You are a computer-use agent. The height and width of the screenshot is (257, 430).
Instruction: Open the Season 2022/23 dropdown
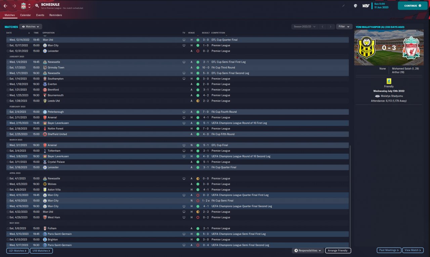(x=305, y=27)
